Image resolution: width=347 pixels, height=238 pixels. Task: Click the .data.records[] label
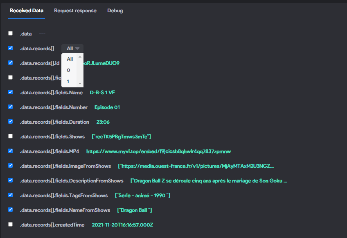pos(37,48)
